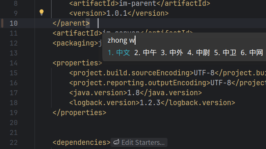
Task: Click the yellow lightbulb intention icon
Action: tap(42, 12)
